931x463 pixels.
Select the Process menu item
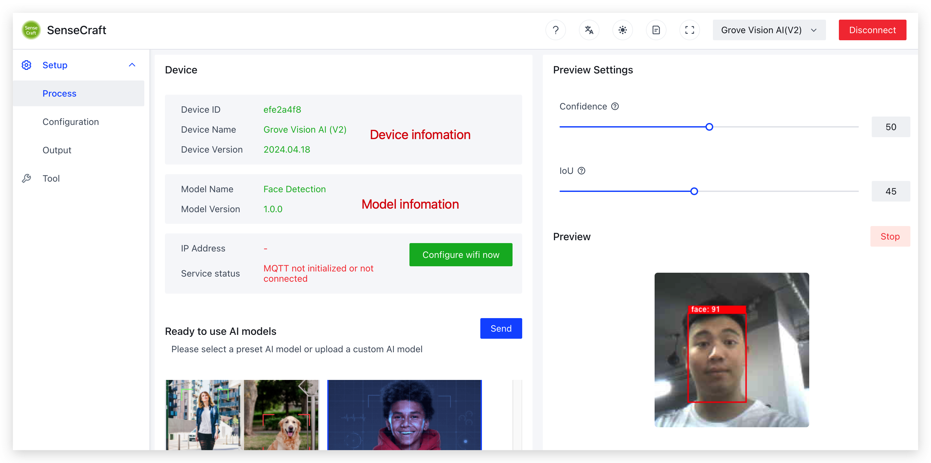coord(78,93)
